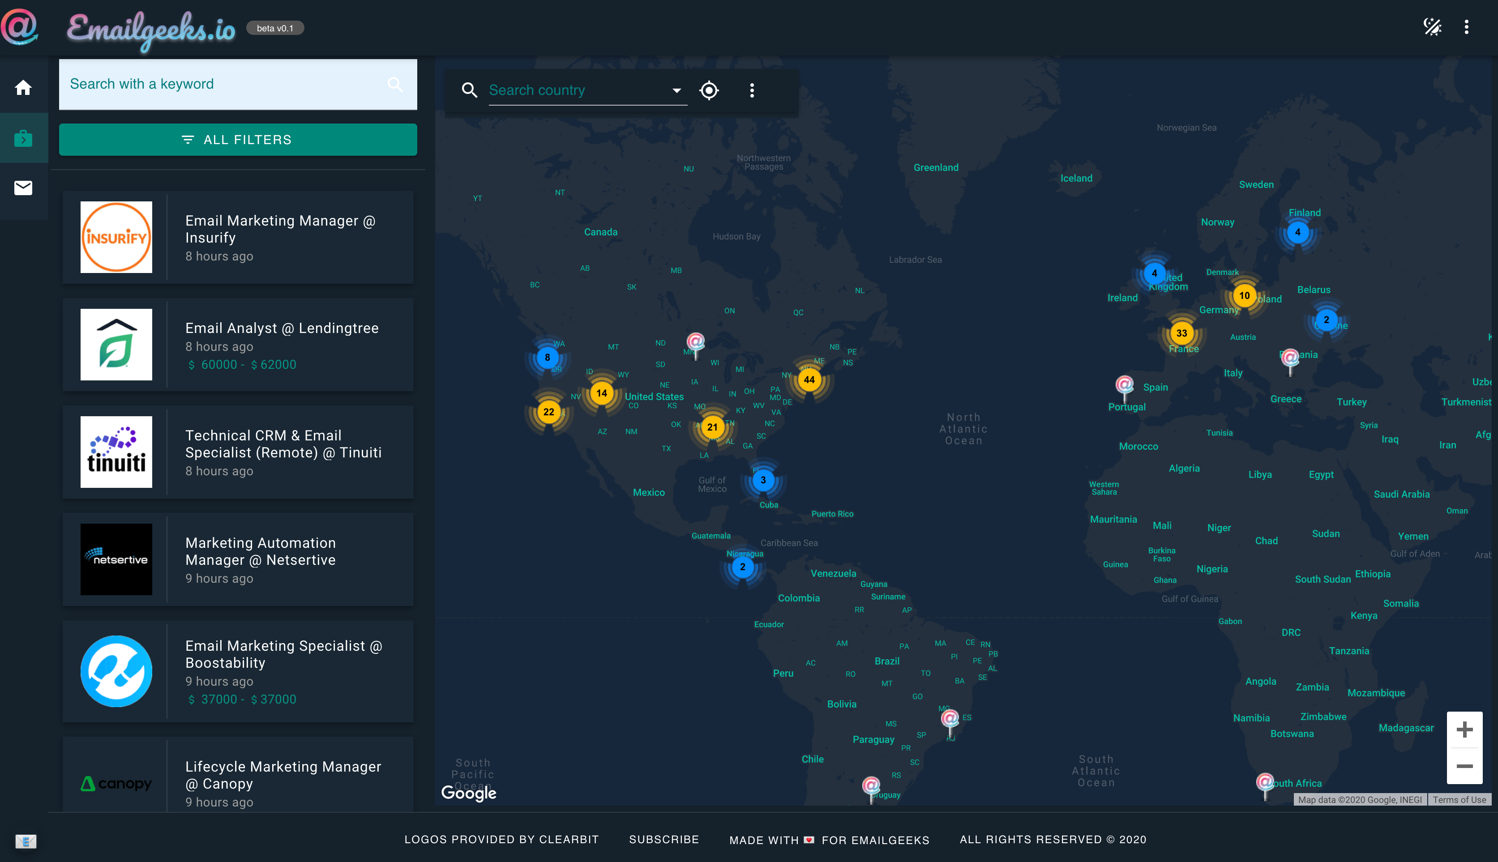Click the SUBSCRIBE footer link

pyautogui.click(x=664, y=839)
